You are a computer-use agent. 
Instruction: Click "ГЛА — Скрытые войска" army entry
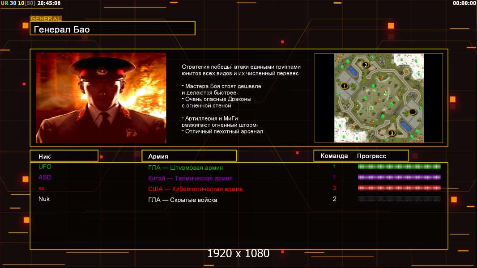[183, 200]
